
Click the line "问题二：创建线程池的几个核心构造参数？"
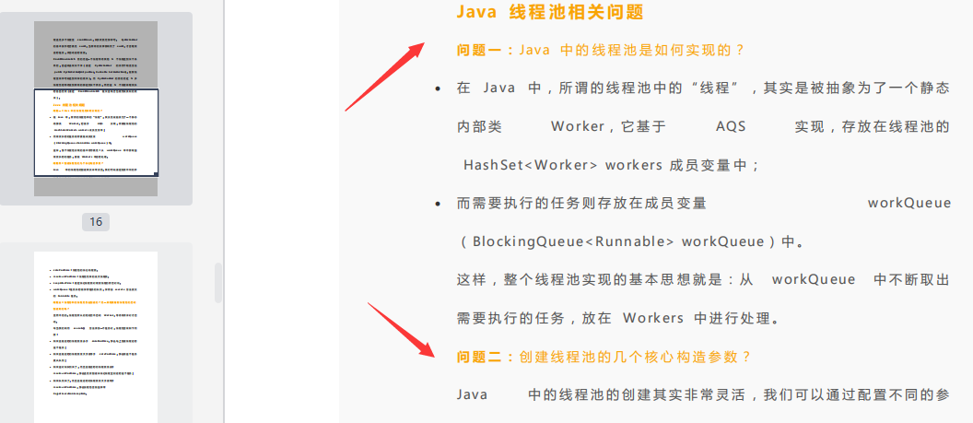pyautogui.click(x=604, y=358)
